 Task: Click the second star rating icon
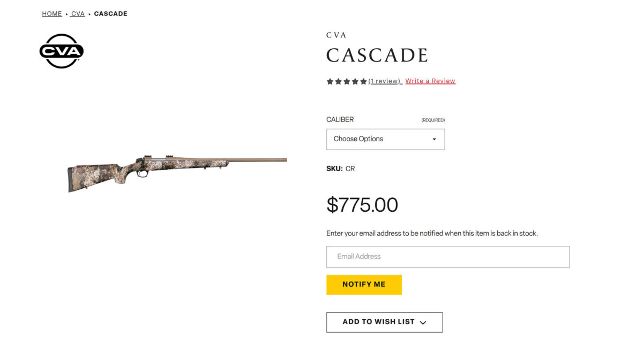338,81
